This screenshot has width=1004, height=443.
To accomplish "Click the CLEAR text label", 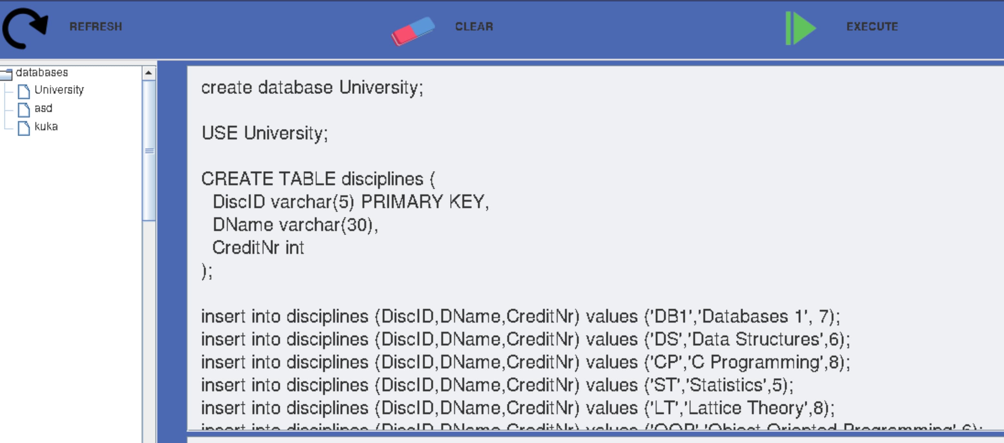I will coord(474,27).
